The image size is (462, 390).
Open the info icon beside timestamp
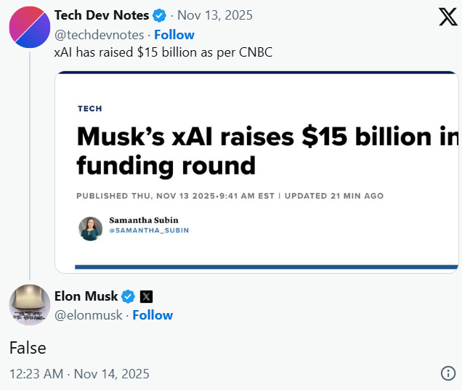[x=448, y=373]
